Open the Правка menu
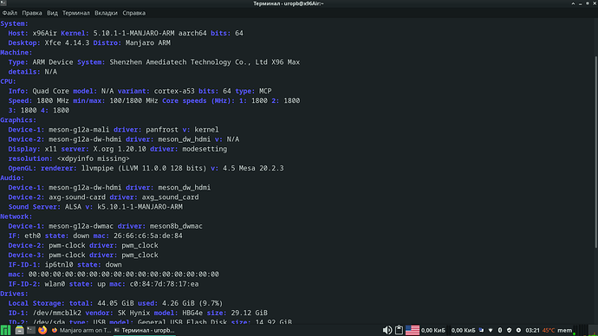598x336 pixels. point(32,13)
